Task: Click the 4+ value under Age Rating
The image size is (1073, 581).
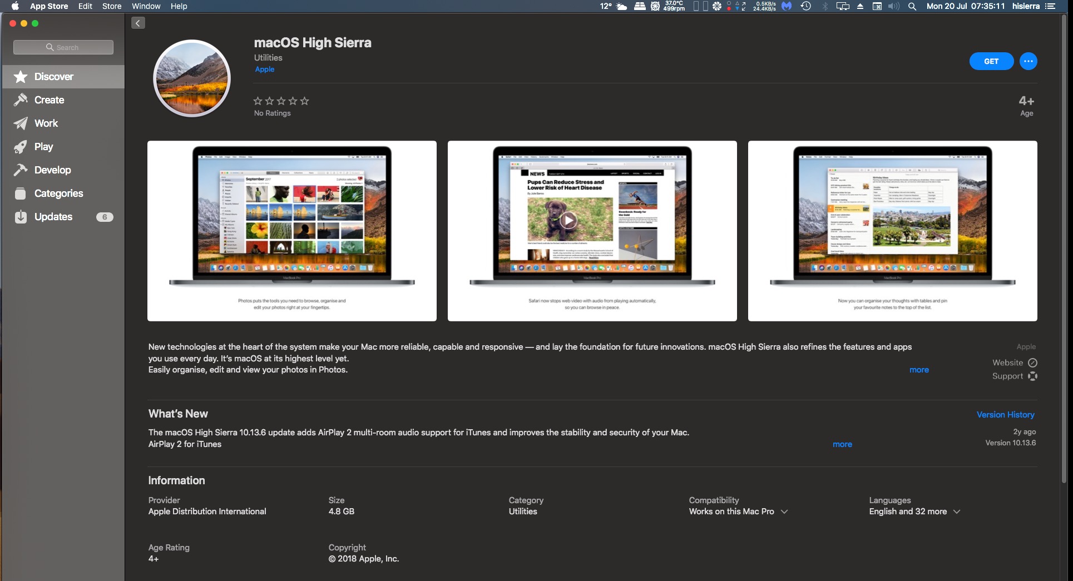Action: click(154, 559)
